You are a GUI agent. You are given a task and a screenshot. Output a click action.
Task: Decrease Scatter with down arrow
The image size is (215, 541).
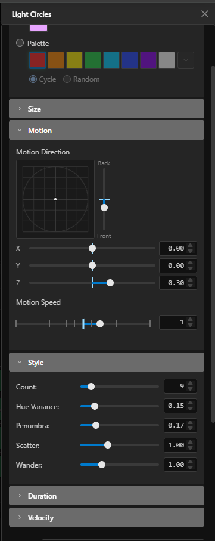(190, 448)
